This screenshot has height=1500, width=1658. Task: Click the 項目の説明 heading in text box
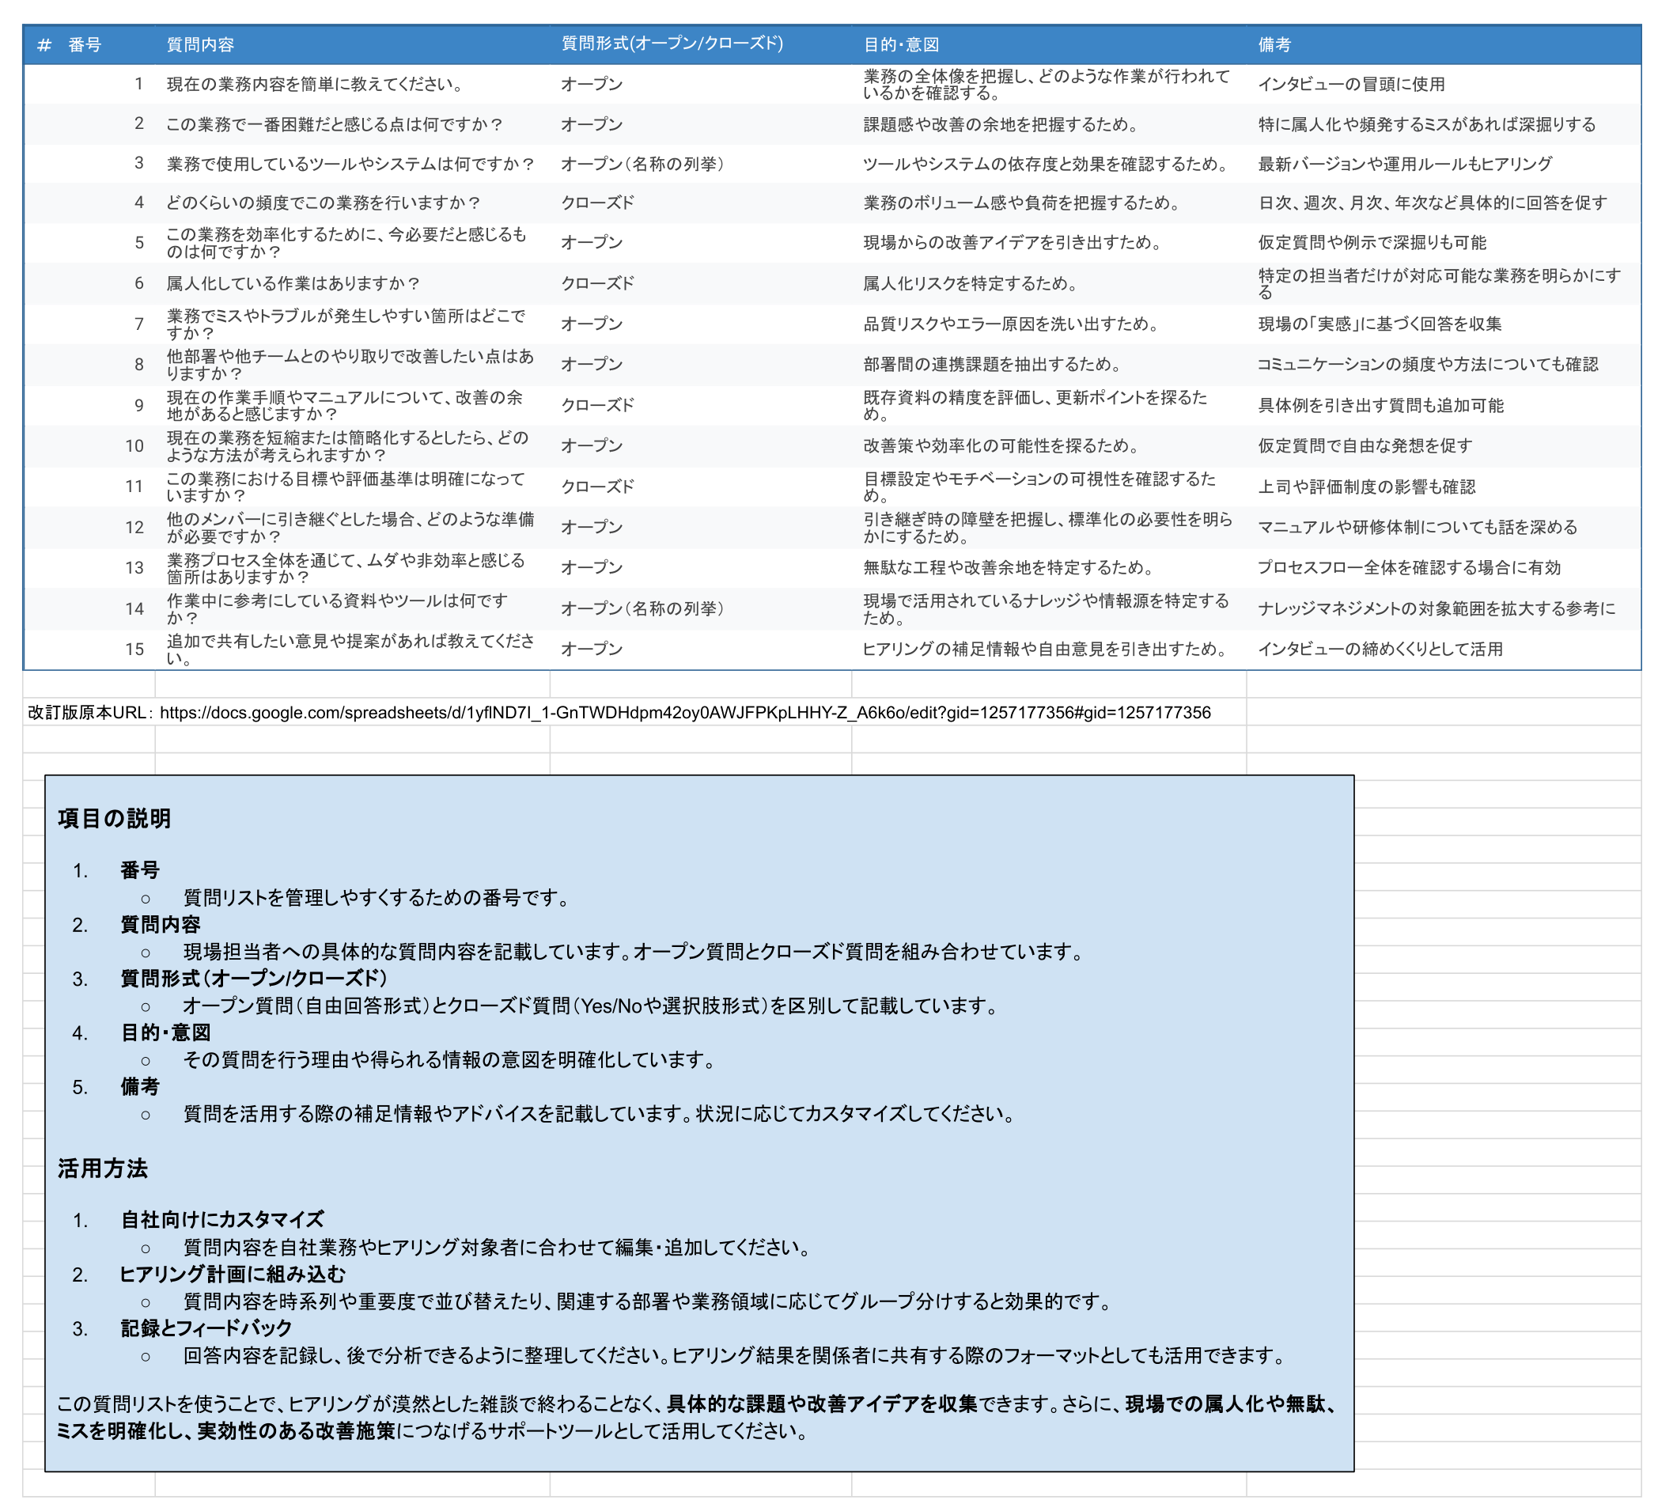click(115, 818)
